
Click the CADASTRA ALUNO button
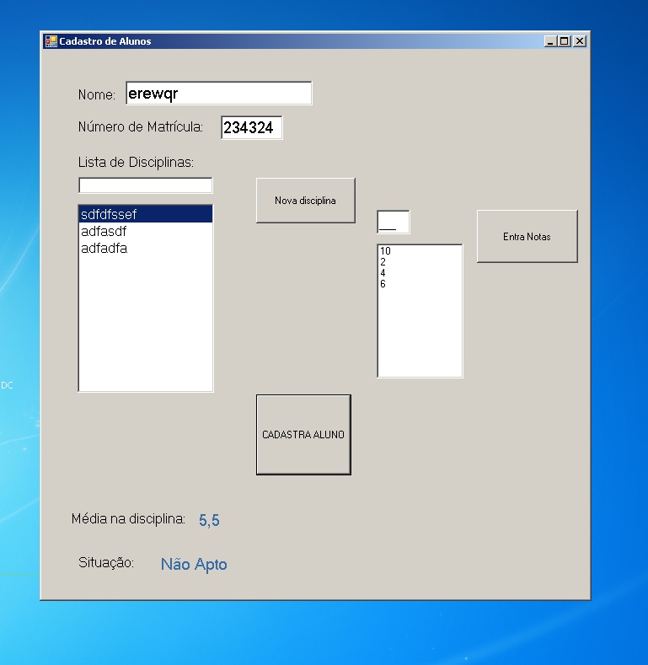pos(303,435)
